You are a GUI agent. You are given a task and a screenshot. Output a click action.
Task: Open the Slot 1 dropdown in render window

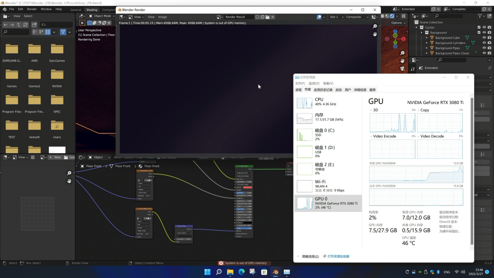(x=336, y=17)
